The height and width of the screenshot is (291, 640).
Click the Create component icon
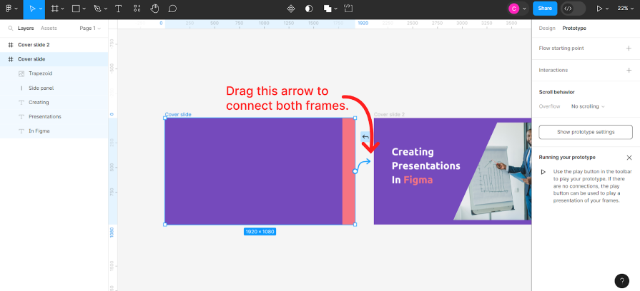click(x=291, y=9)
